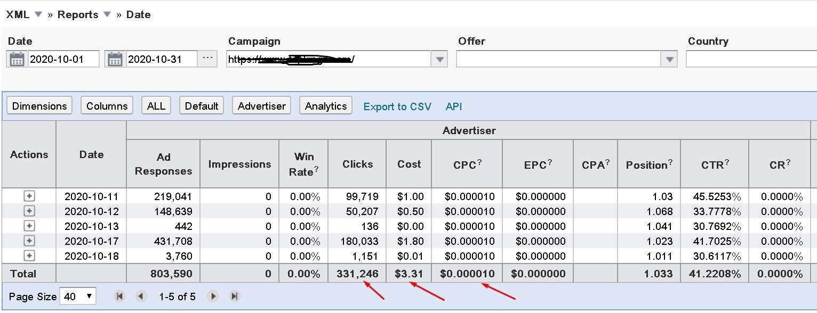Go to the next page of results
This screenshot has width=817, height=313.
click(213, 296)
